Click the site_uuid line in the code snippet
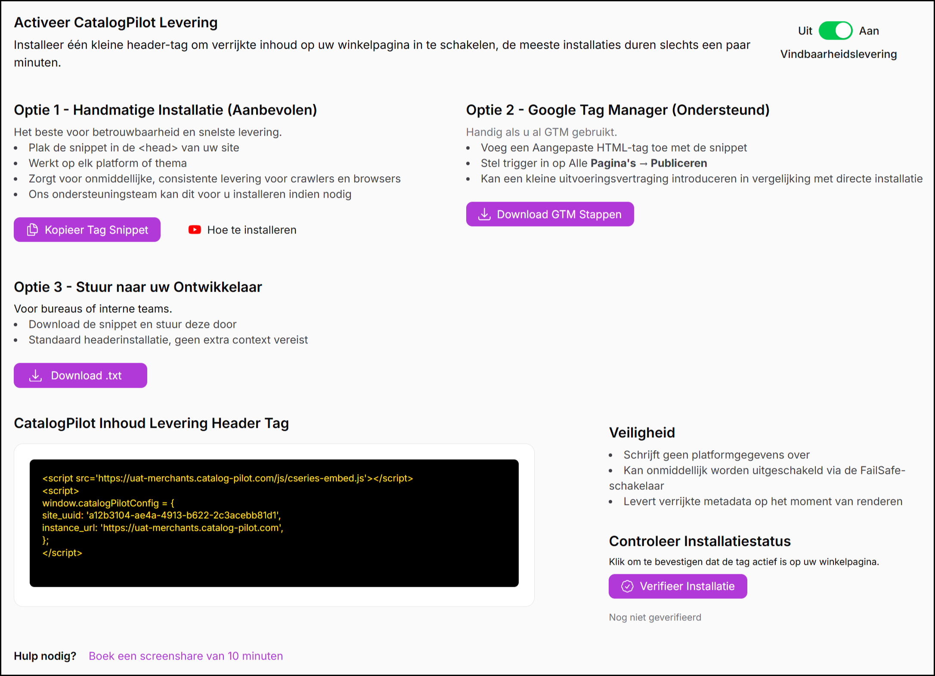Screen dimensions: 935x676 pyautogui.click(x=161, y=515)
